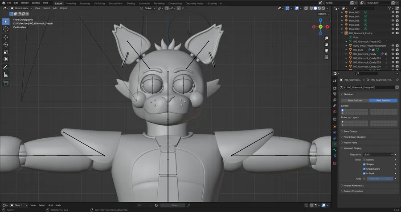Open the Object Data armature properties tab
This screenshot has height=212, width=401.
(x=335, y=144)
